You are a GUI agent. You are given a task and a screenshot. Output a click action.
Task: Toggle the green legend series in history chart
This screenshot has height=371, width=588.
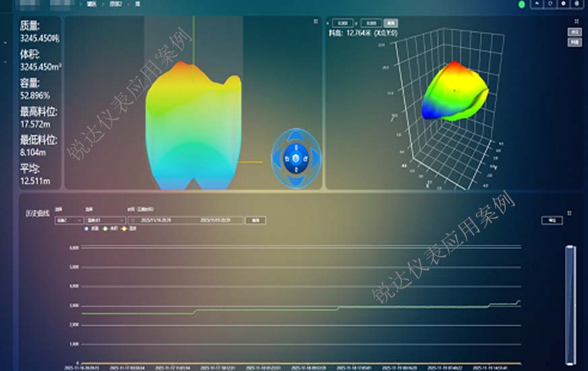107,228
